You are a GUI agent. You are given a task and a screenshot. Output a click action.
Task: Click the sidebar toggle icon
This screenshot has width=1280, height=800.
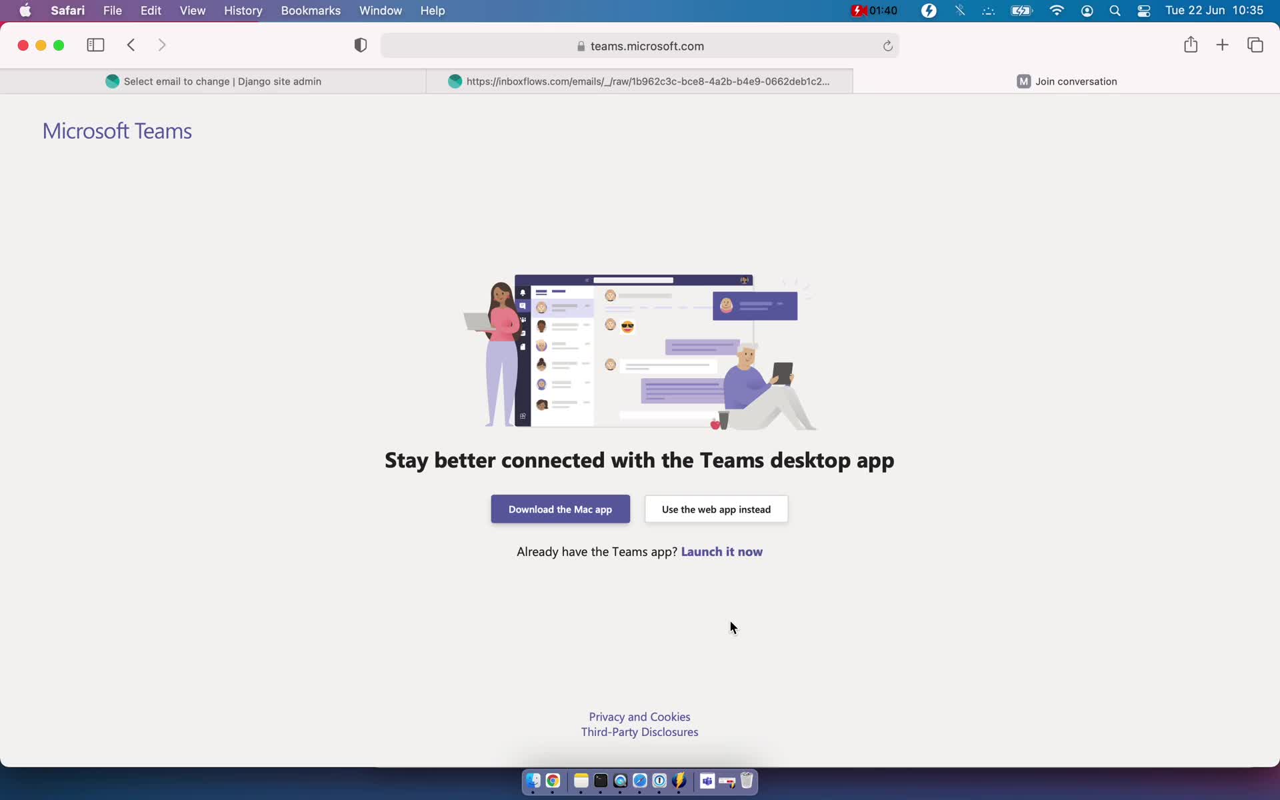[x=96, y=45]
